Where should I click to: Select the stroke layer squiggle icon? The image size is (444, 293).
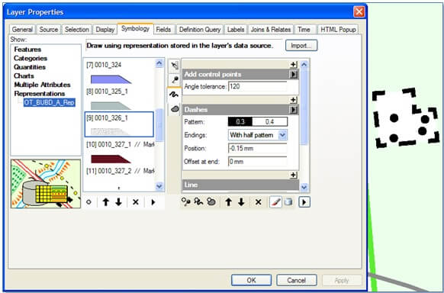click(175, 95)
